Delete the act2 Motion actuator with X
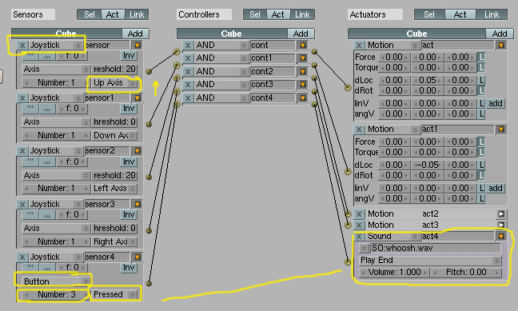The width and height of the screenshot is (518, 311). [359, 213]
